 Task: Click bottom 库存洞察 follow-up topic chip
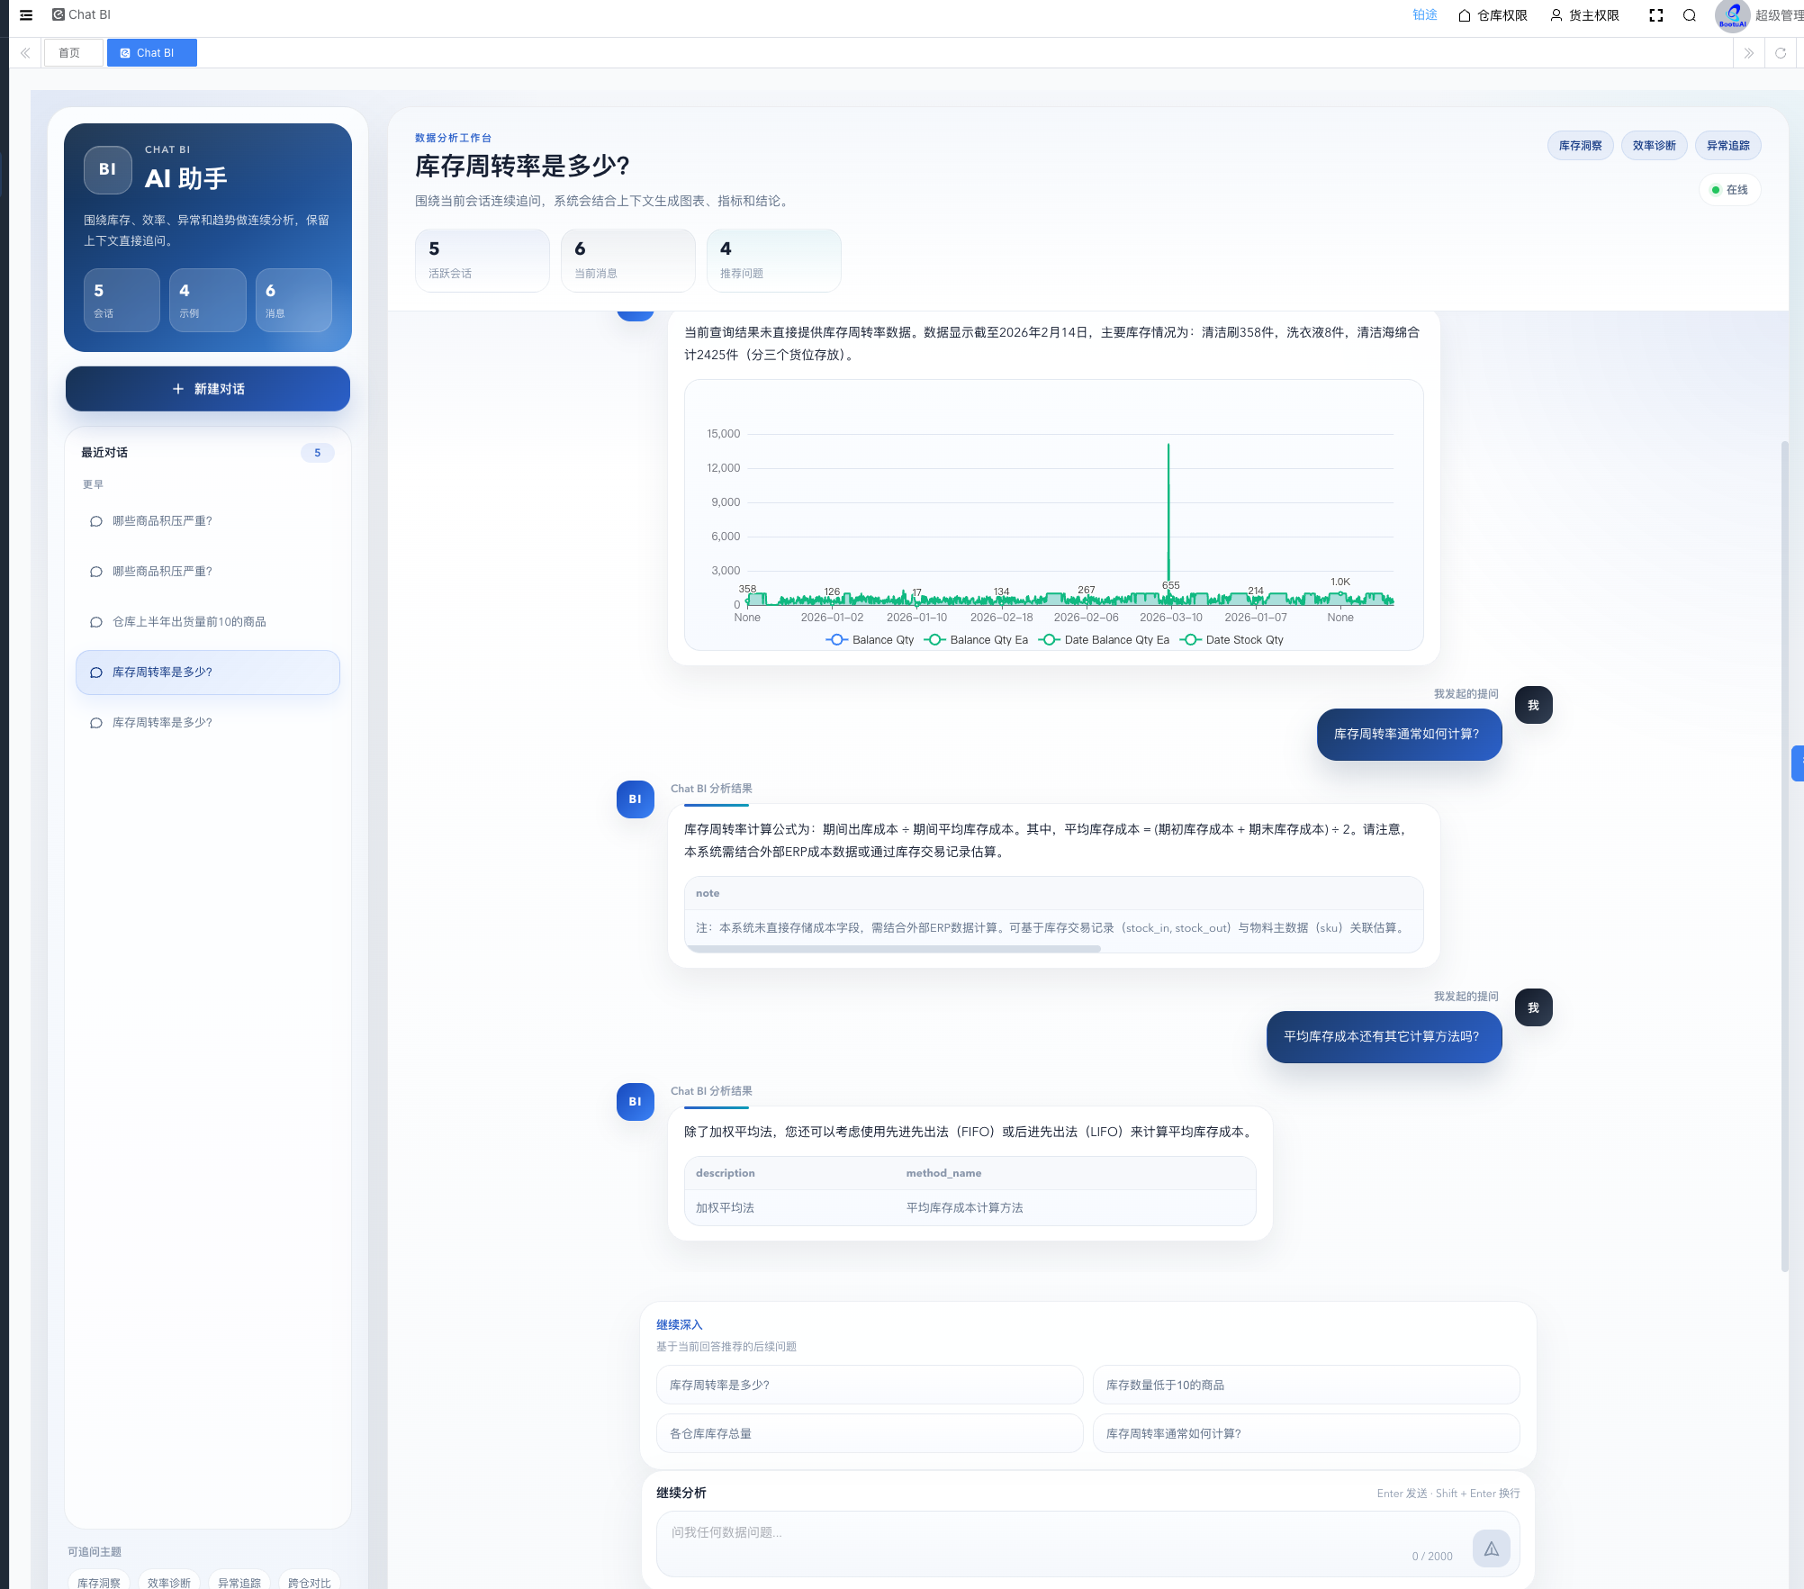pos(99,1582)
